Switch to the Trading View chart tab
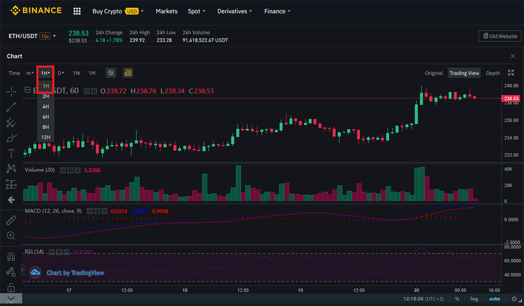This screenshot has height=306, width=524. pos(464,73)
